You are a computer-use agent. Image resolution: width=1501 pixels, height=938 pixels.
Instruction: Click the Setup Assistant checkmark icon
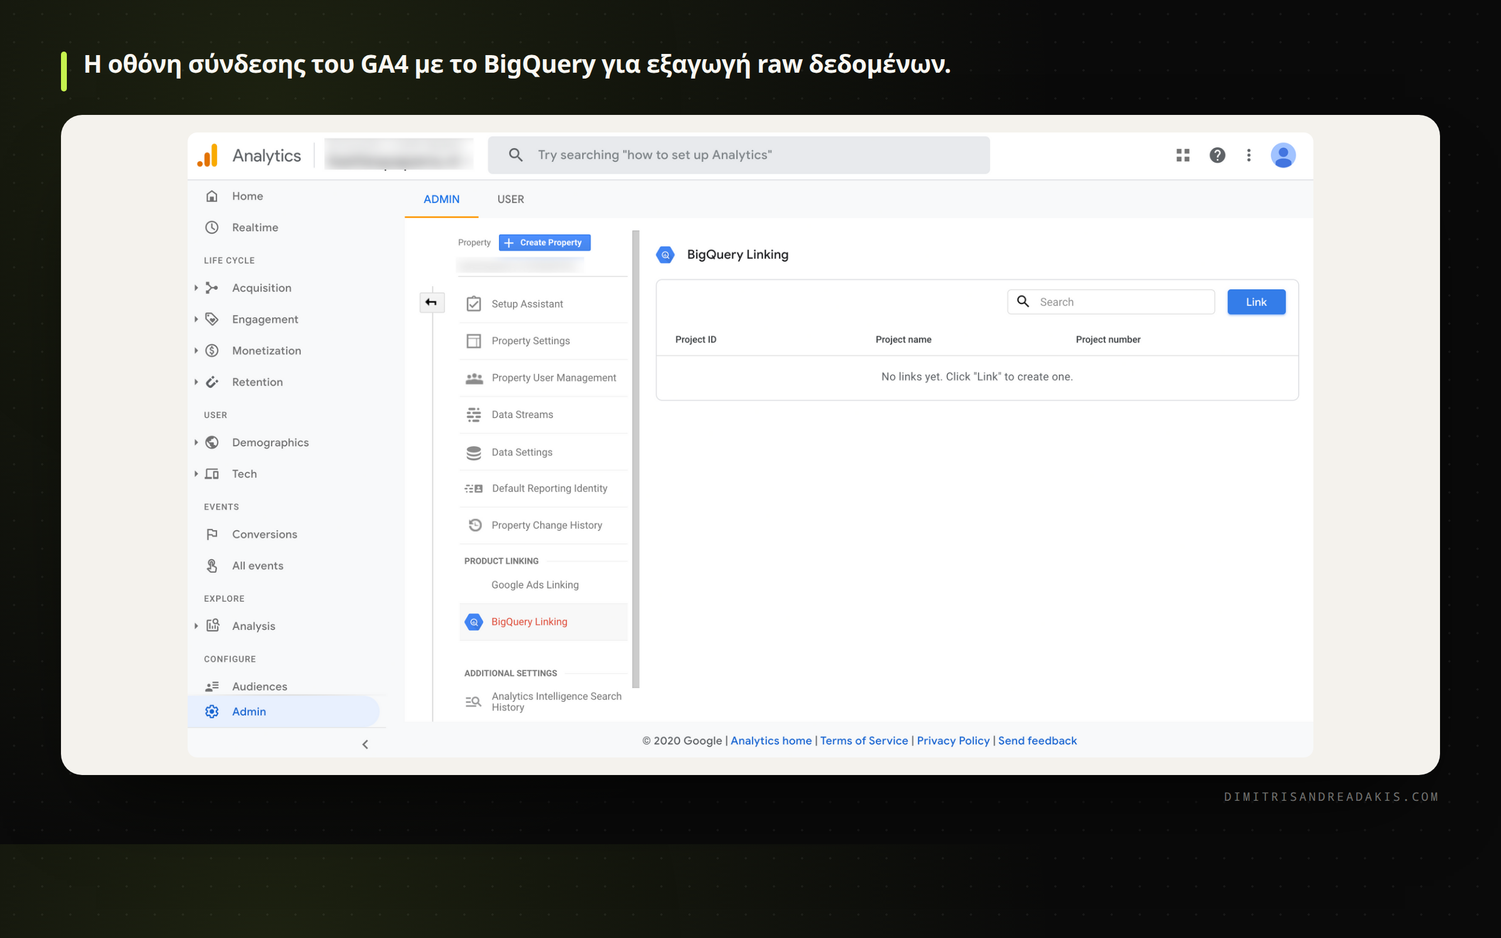[474, 304]
